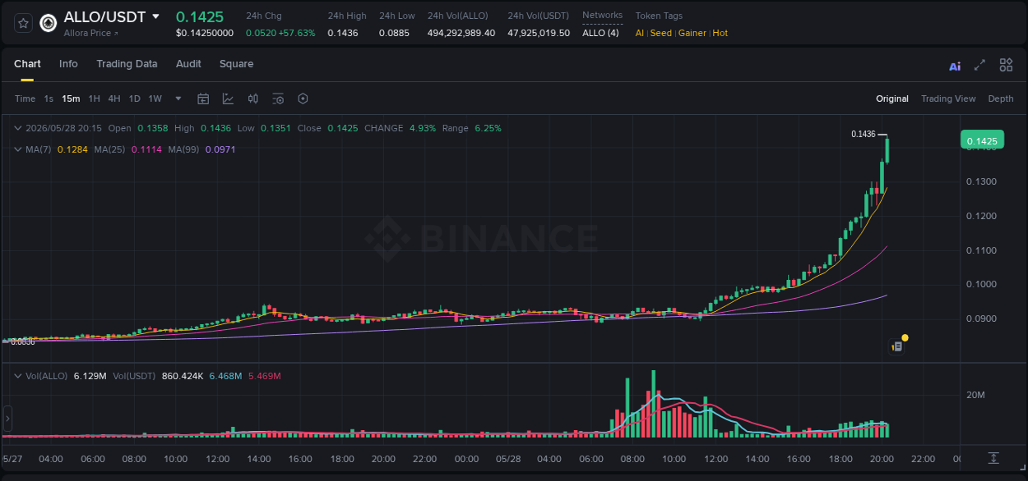Select the 1H interval
Image resolution: width=1028 pixels, height=481 pixels.
[94, 98]
